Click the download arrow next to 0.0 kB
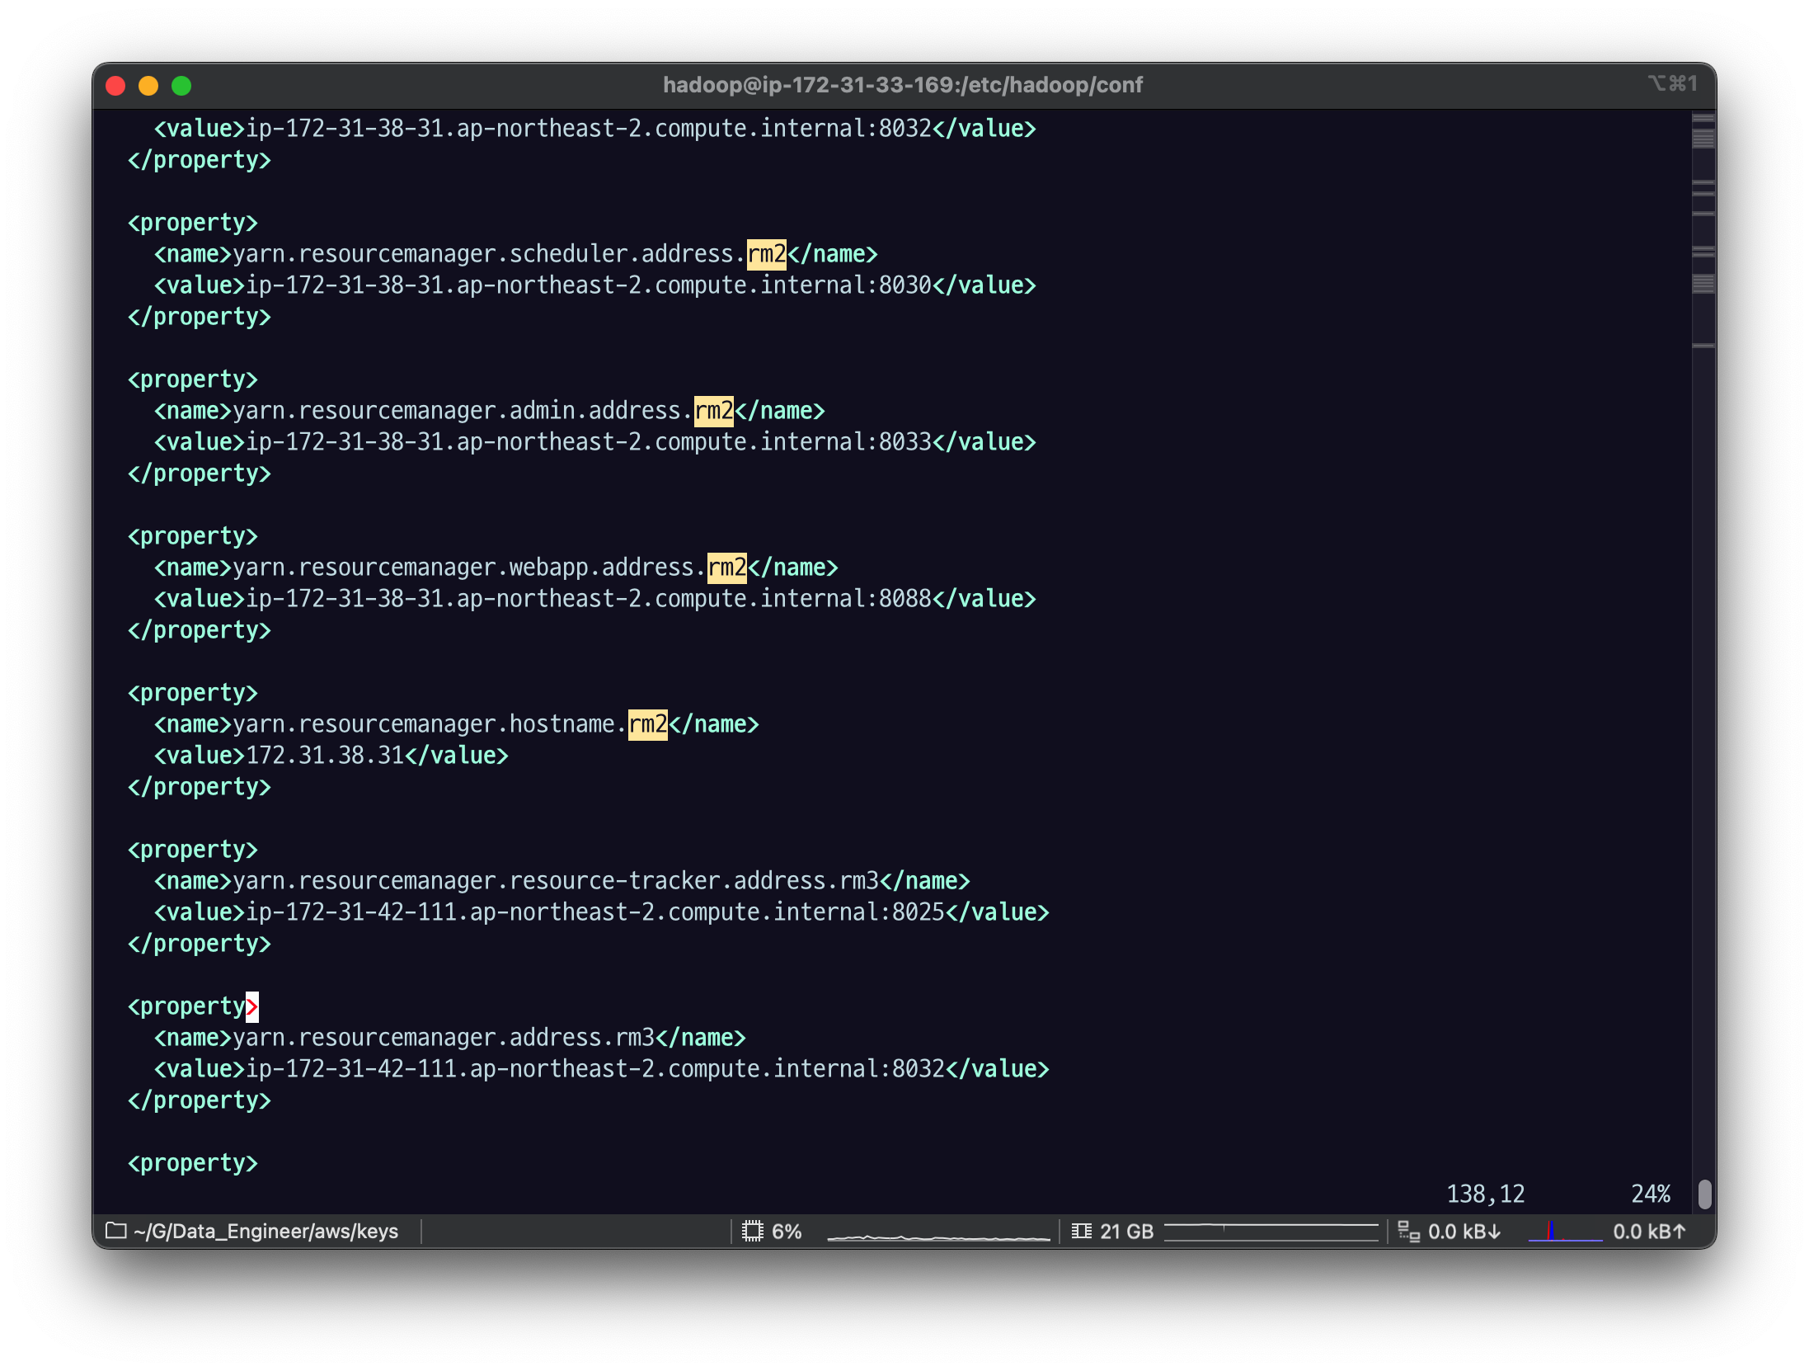Screen dimensions: 1809x1371 pos(1494,1232)
